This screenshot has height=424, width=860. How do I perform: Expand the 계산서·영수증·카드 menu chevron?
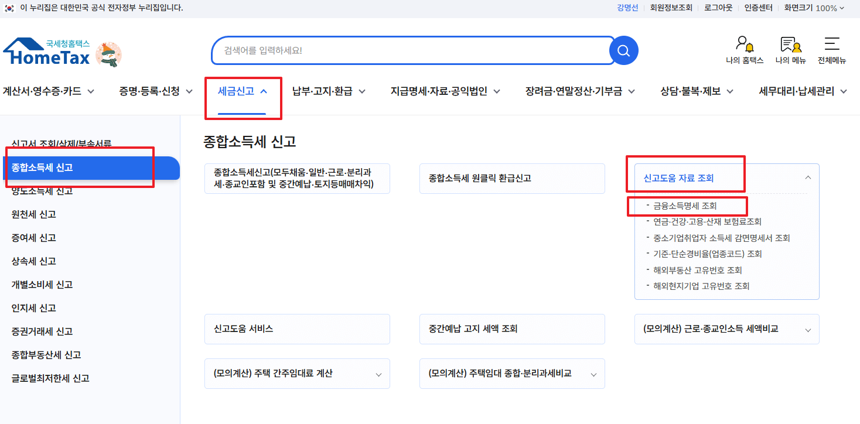coord(91,91)
